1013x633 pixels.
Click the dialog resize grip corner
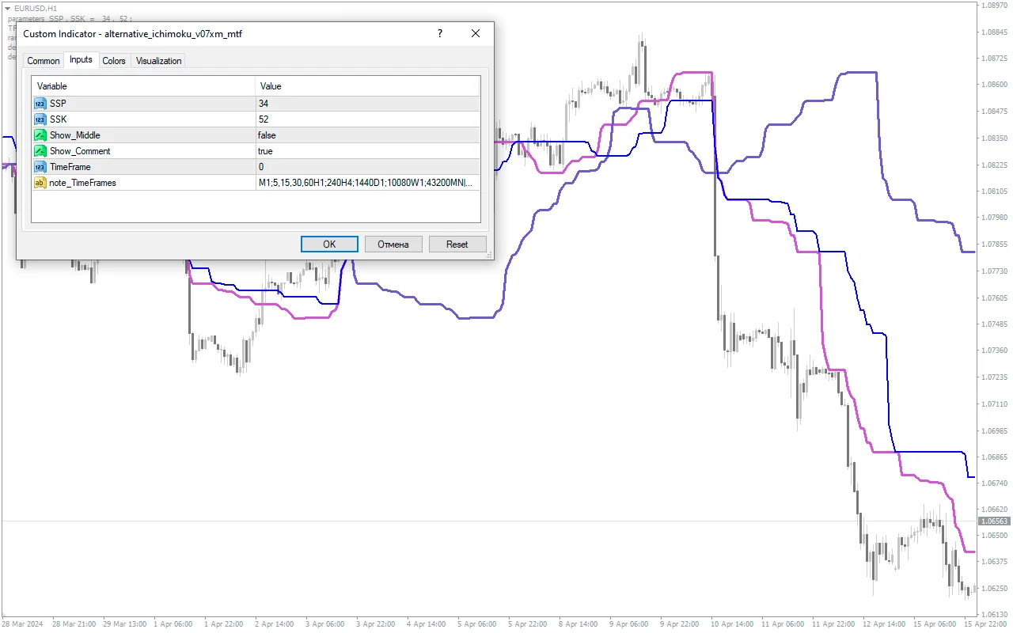490,256
